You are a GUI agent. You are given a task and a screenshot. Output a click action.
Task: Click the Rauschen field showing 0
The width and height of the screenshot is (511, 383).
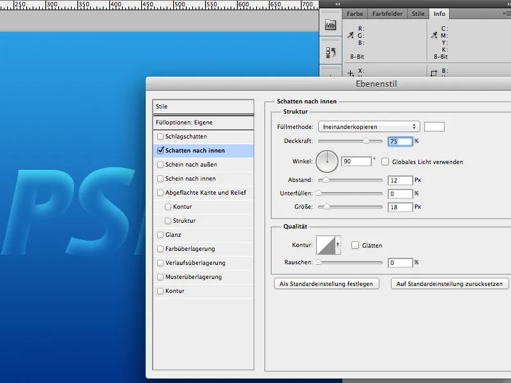(400, 262)
